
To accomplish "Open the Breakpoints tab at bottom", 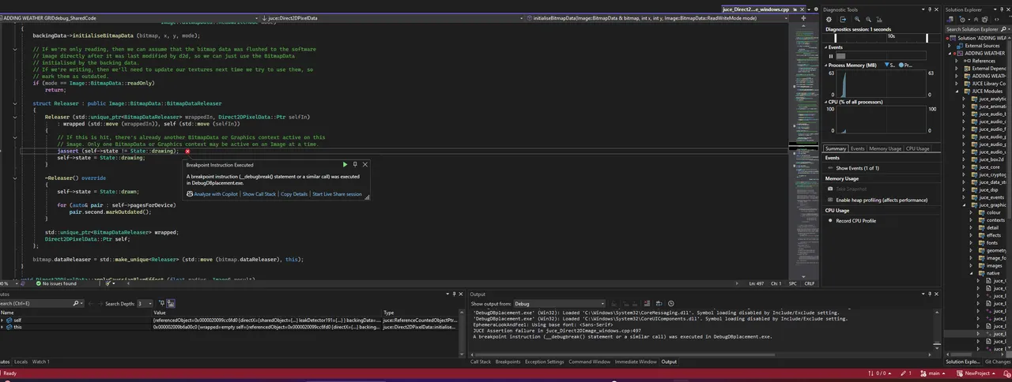I will pos(508,361).
